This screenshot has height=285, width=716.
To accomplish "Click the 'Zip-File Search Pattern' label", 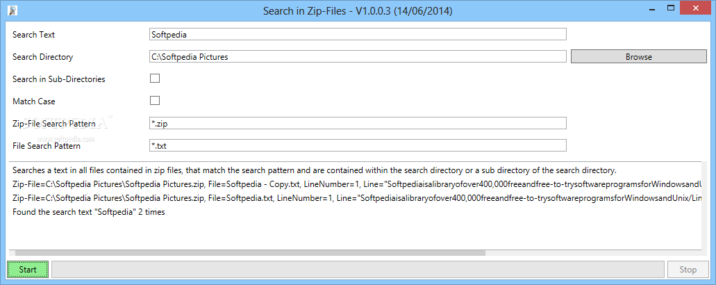I will pos(54,124).
